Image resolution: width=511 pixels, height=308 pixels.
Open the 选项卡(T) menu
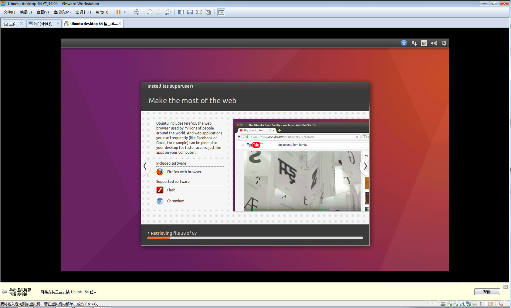[x=83, y=12]
